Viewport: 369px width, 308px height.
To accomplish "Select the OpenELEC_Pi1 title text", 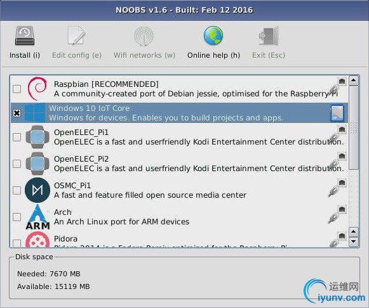I will tap(81, 132).
